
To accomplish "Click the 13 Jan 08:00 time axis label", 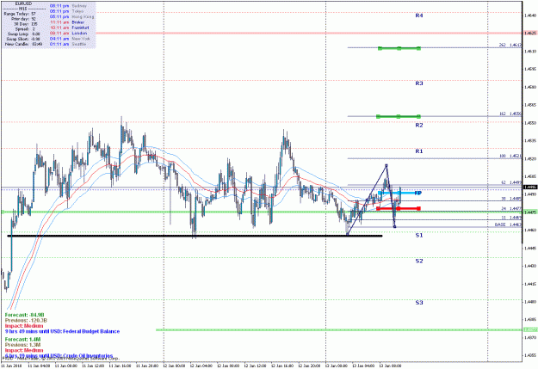I will point(391,366).
